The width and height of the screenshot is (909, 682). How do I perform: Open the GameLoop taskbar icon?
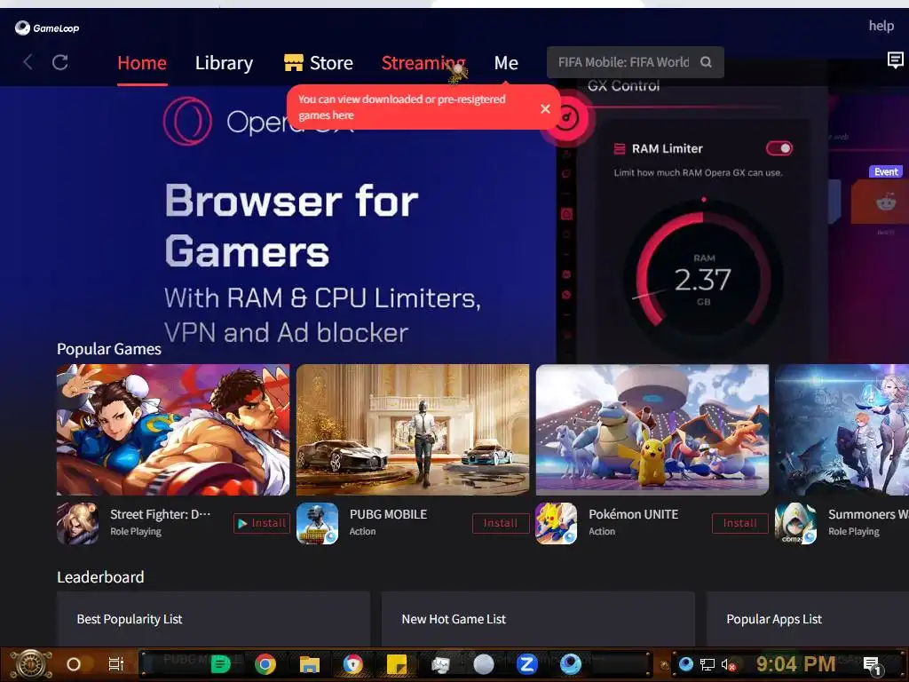pyautogui.click(x=571, y=664)
